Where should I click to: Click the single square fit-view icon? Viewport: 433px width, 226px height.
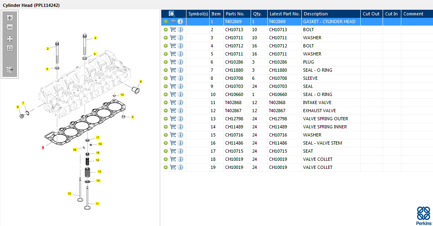tap(10, 48)
